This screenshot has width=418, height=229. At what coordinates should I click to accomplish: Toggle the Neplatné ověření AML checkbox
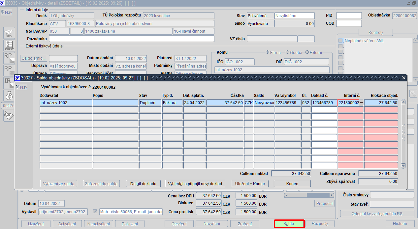[340, 41]
